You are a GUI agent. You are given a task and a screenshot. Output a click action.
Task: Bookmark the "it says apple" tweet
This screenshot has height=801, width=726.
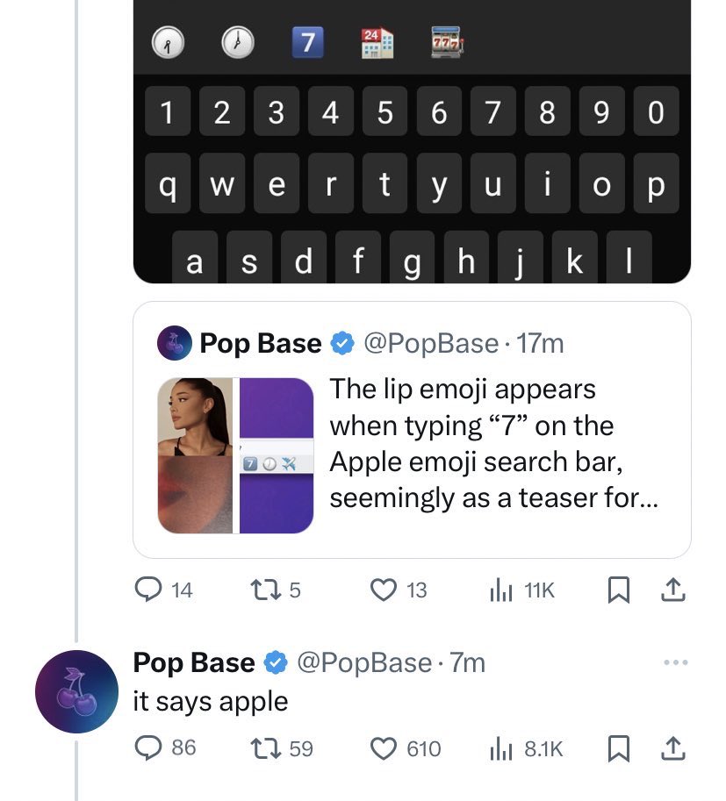[x=619, y=749]
